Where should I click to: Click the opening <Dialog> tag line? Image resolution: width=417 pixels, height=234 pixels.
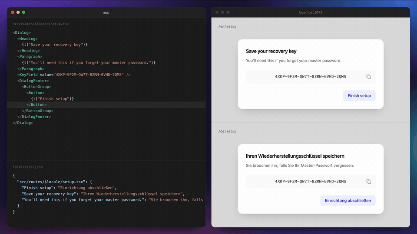click(x=22, y=32)
